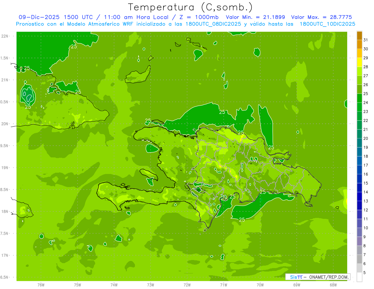Click the '1.5N' latitude axis label
The height and width of the screenshot is (289, 374).
coord(5,58)
